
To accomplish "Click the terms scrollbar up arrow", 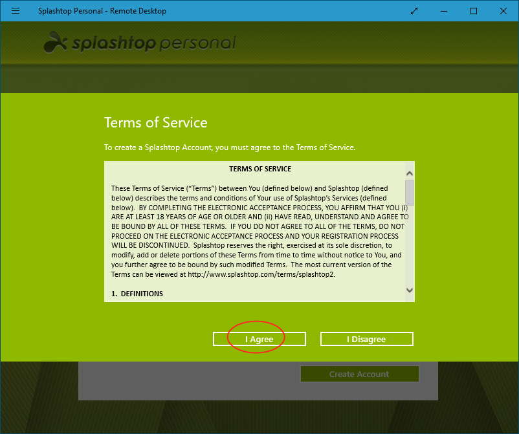I will (x=410, y=173).
